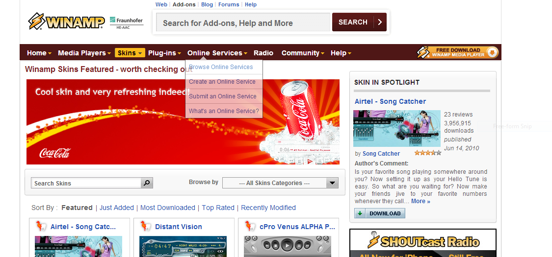Select Submit an Online Service
The image size is (552, 257).
tap(224, 96)
